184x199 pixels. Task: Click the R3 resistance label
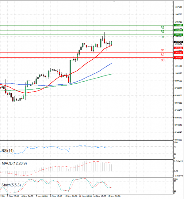pos(162,28)
